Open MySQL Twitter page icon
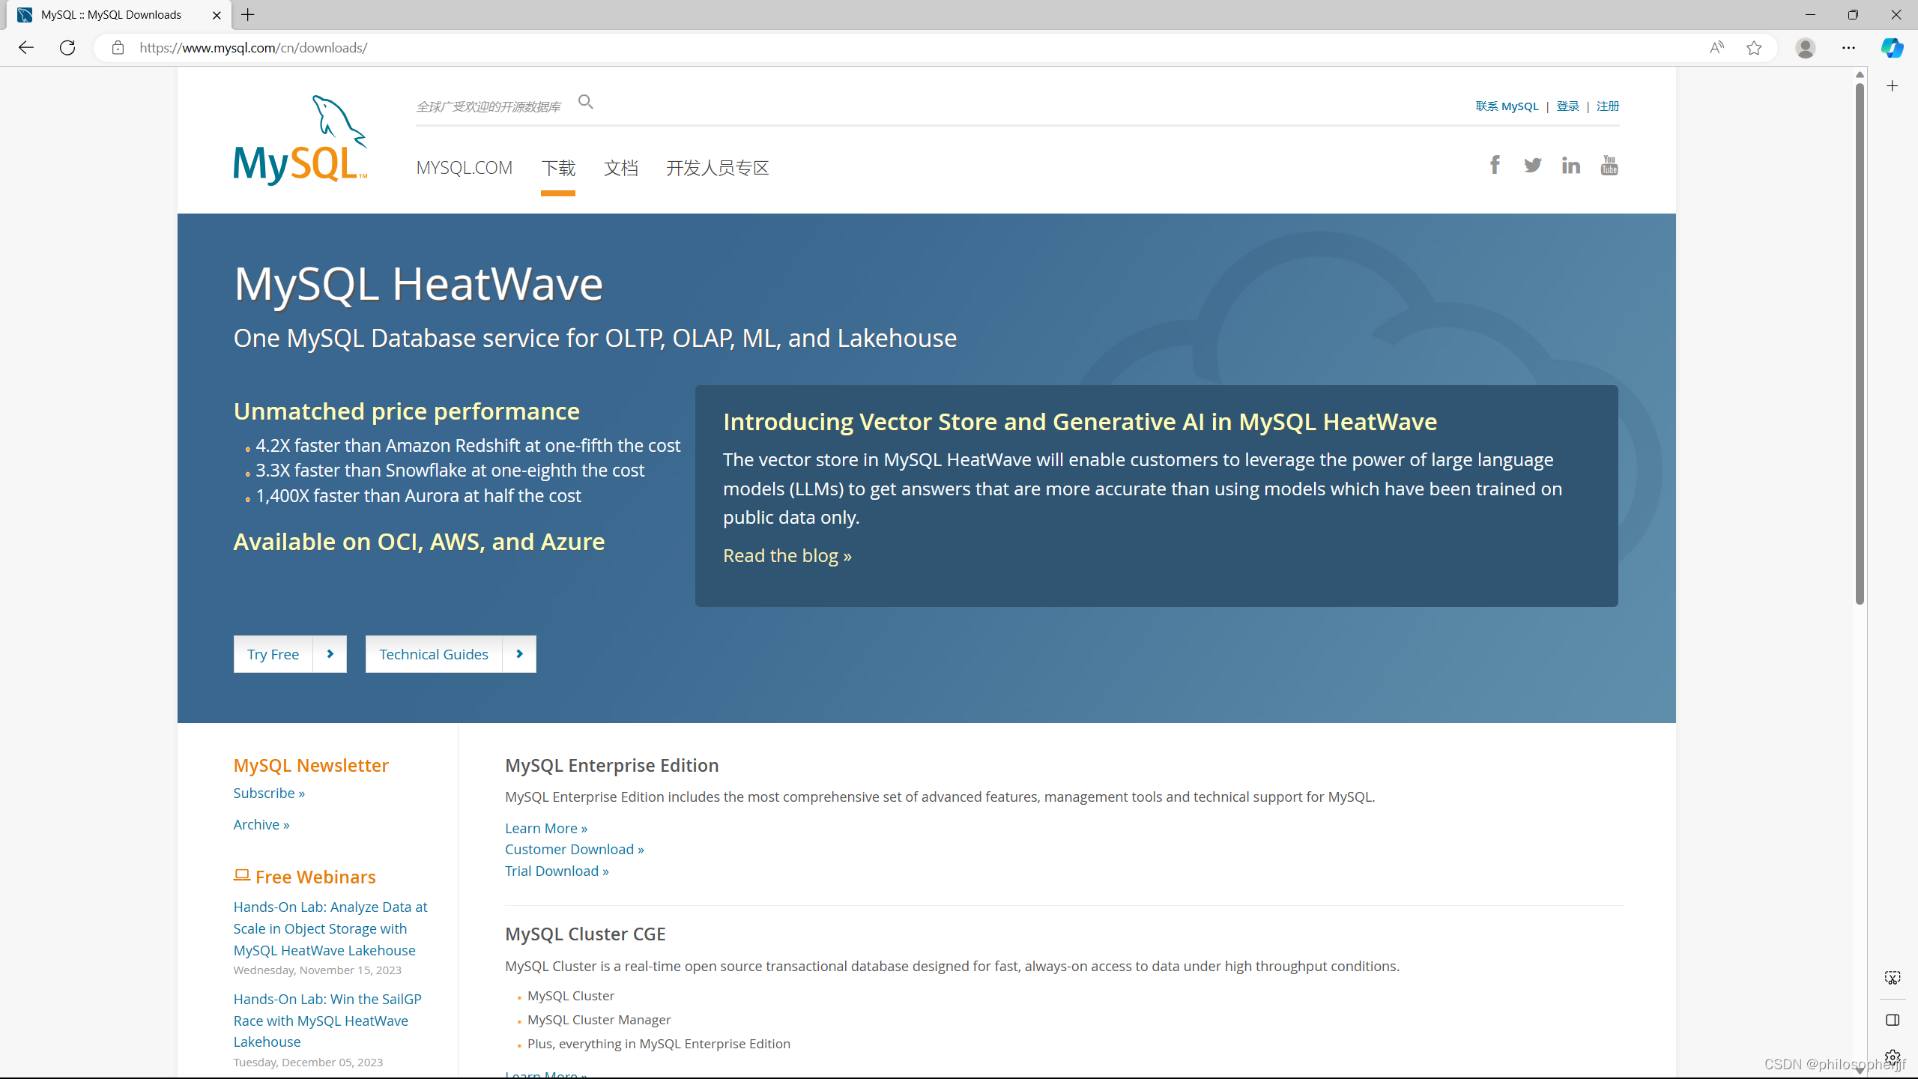This screenshot has width=1918, height=1079. [1533, 165]
